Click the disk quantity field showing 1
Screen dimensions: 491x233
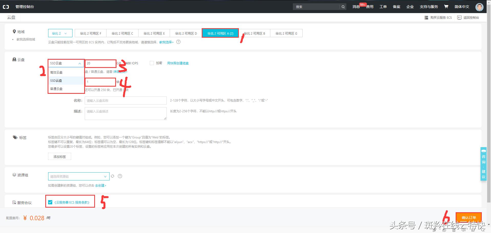(x=100, y=82)
